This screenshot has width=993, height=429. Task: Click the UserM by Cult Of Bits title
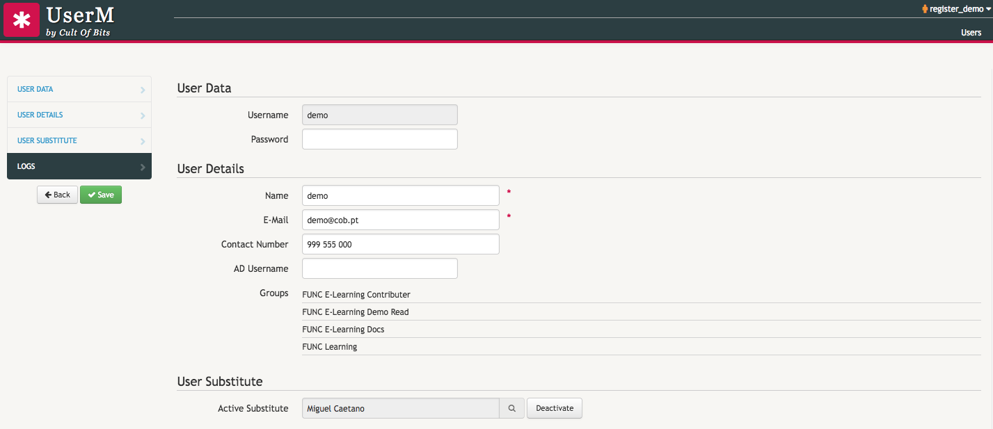[x=80, y=20]
